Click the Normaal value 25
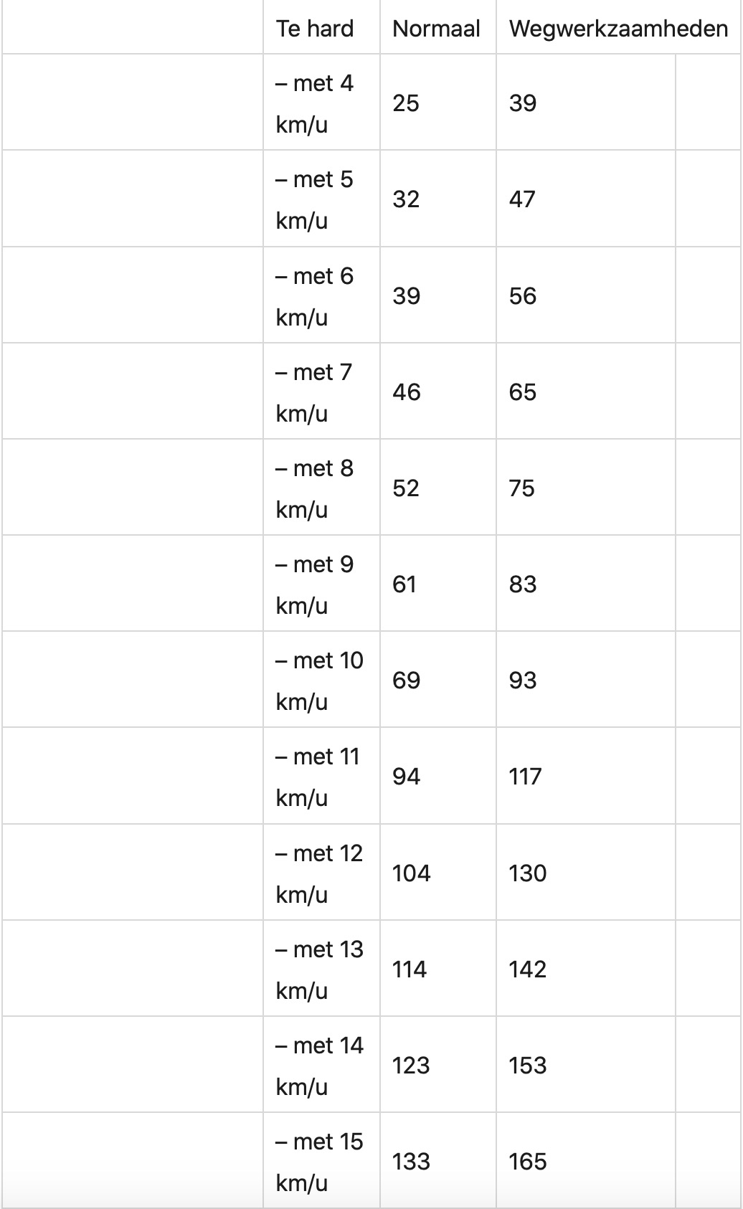This screenshot has height=1209, width=743. coord(406,103)
